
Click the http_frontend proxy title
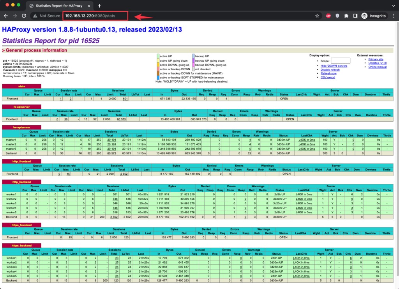[x=22, y=161]
